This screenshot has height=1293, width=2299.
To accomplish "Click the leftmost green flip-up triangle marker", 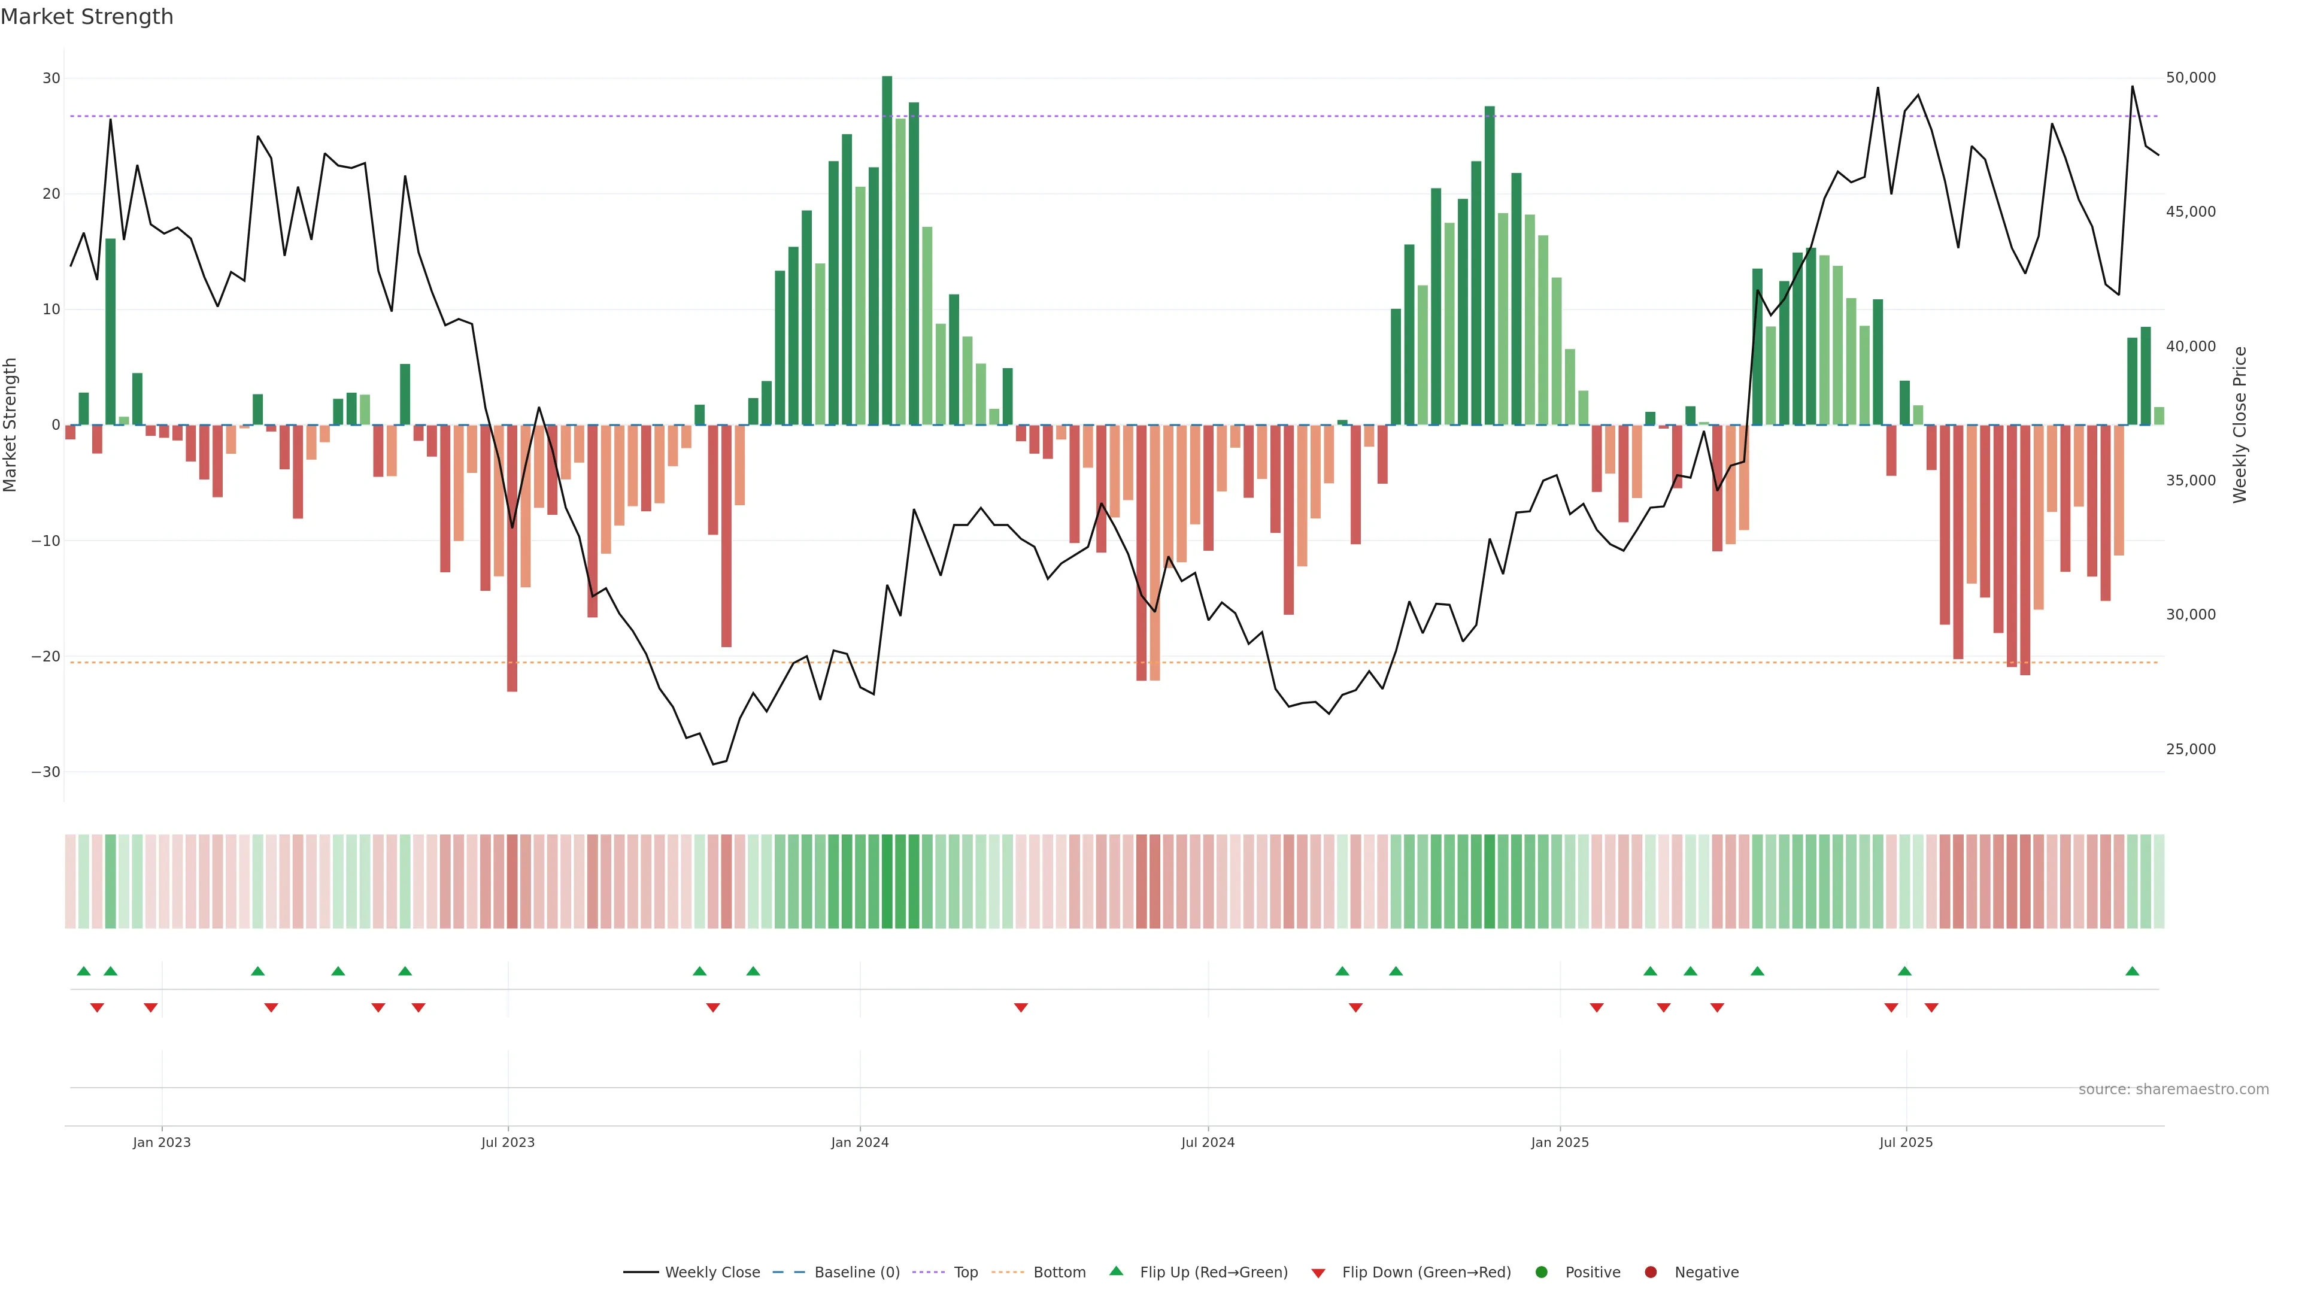I will pos(84,971).
